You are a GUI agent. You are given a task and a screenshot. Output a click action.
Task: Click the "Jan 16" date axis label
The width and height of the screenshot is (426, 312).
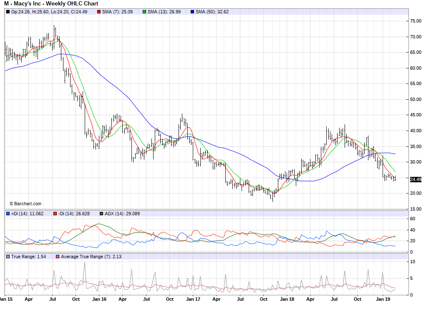pos(99,299)
